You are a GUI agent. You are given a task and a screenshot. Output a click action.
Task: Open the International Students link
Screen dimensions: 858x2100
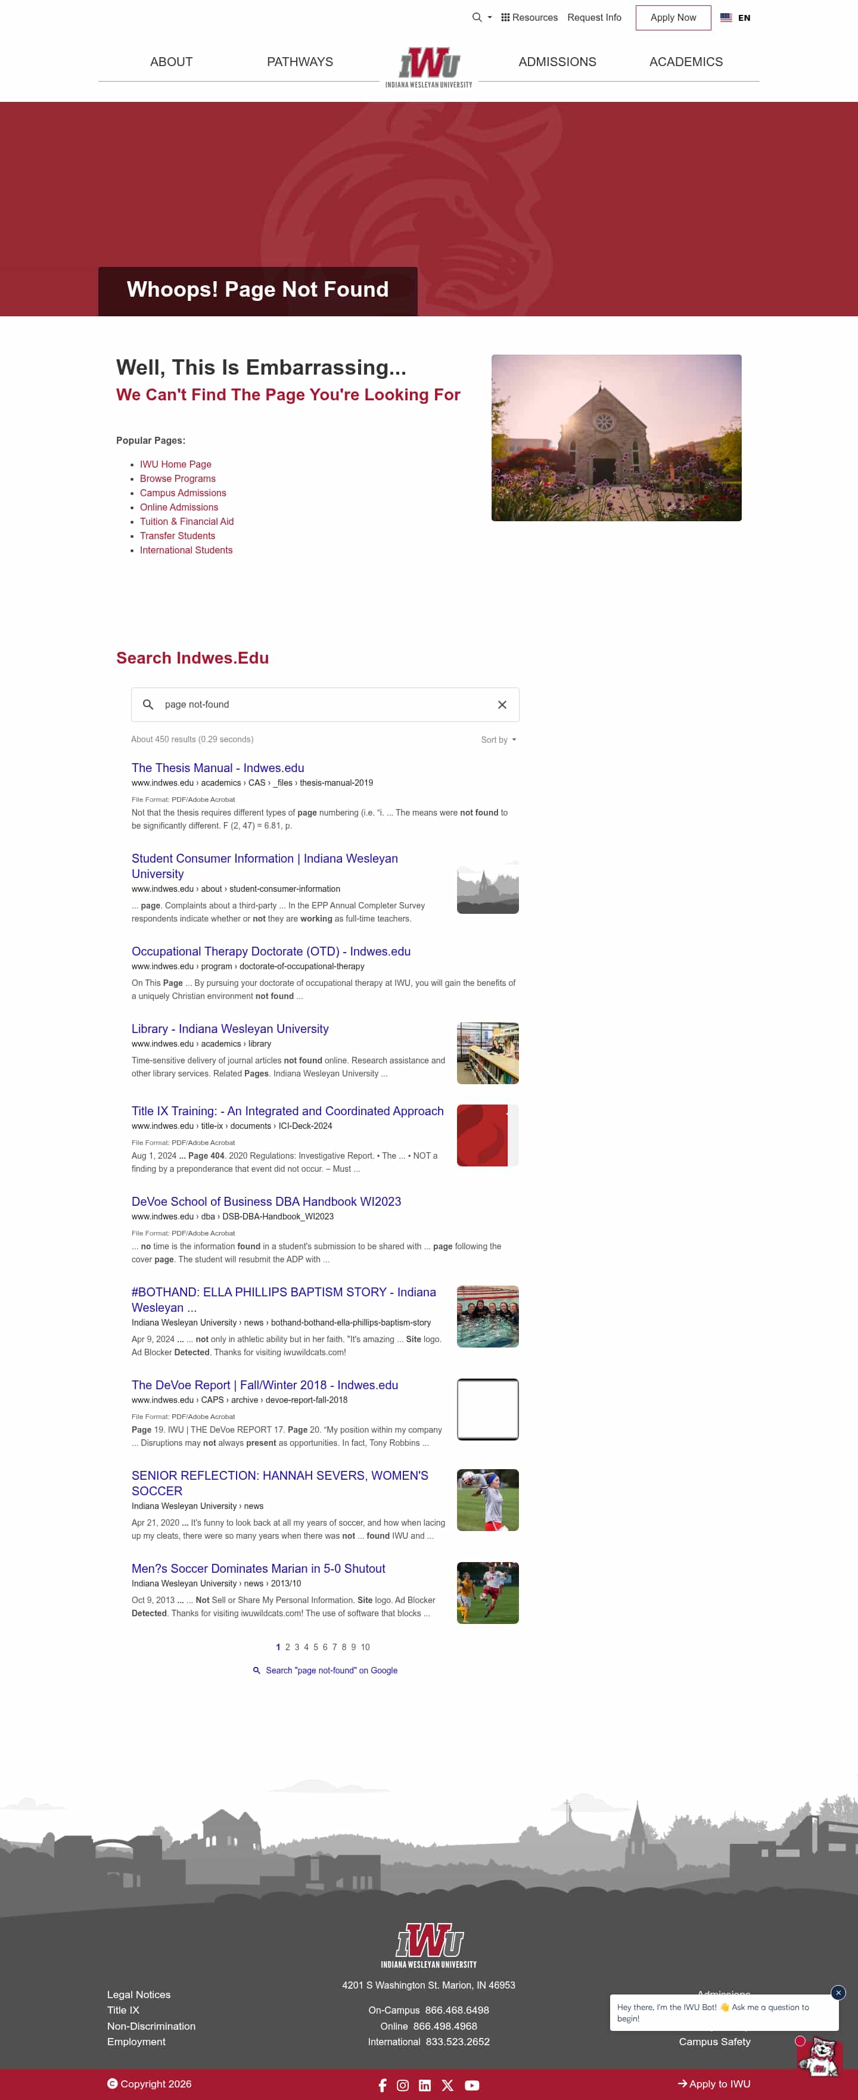pyautogui.click(x=186, y=549)
